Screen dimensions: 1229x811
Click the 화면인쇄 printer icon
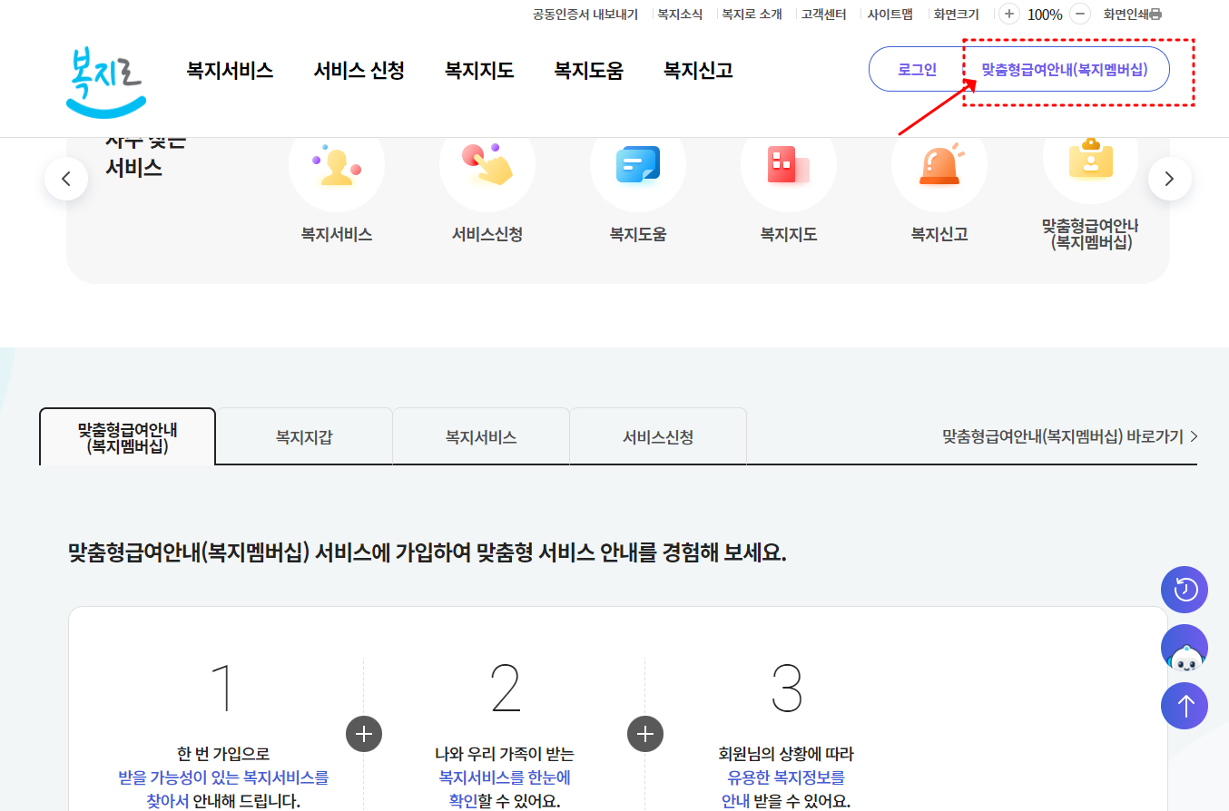pos(1155,14)
